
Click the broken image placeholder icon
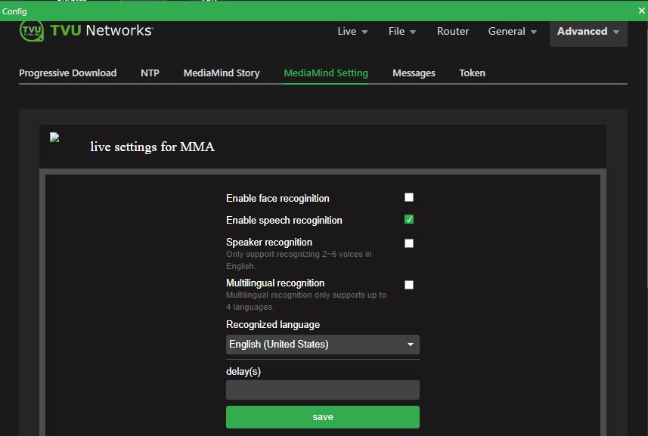tap(53, 136)
